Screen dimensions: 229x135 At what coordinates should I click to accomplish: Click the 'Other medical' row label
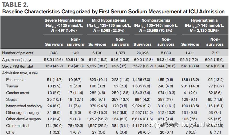(x=18, y=126)
